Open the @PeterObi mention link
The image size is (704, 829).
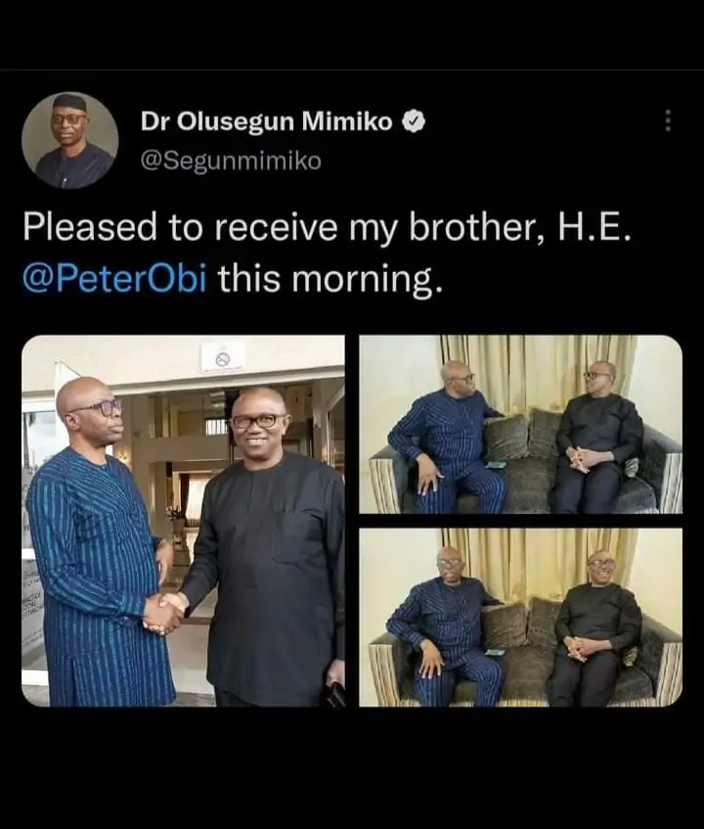click(115, 280)
